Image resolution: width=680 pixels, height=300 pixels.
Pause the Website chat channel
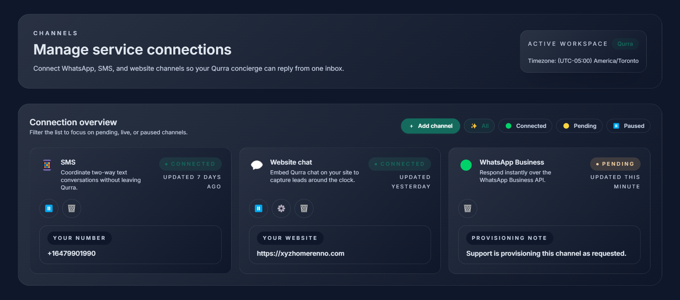pyautogui.click(x=258, y=208)
